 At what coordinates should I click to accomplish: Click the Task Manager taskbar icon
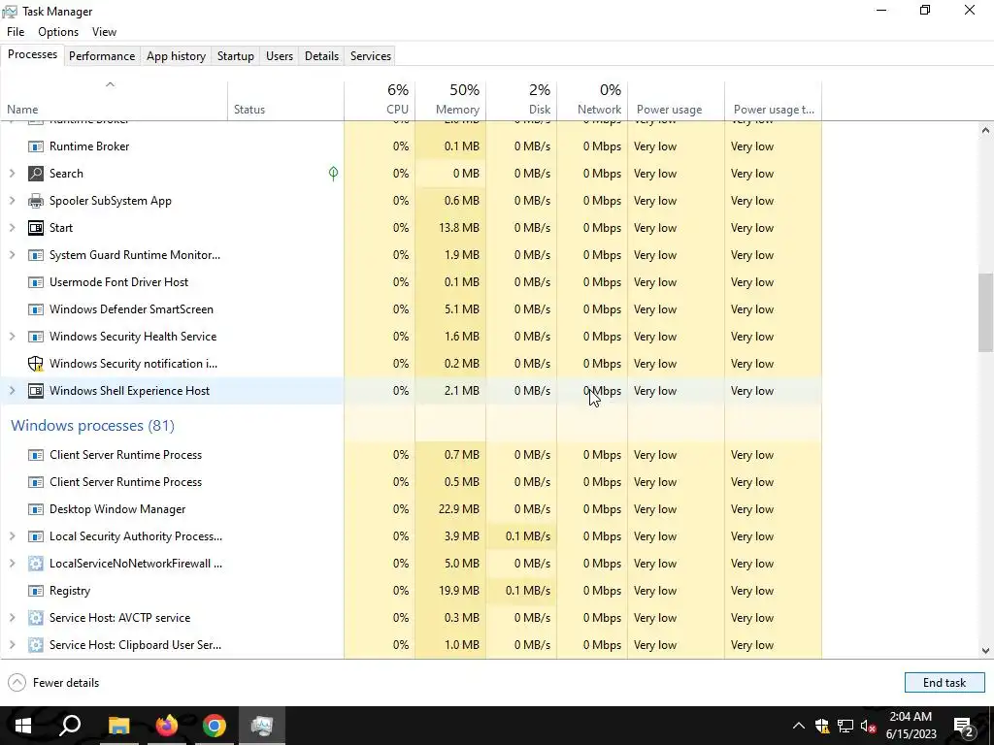[x=262, y=726]
